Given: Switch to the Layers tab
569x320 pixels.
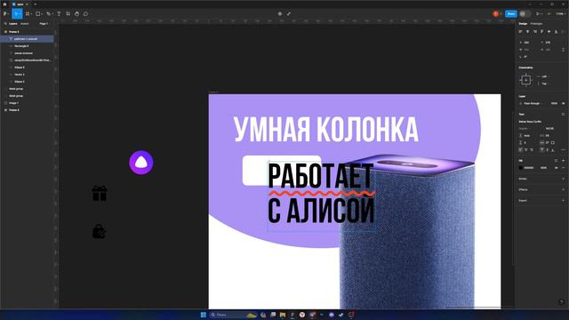Looking at the screenshot, I should [x=13, y=24].
